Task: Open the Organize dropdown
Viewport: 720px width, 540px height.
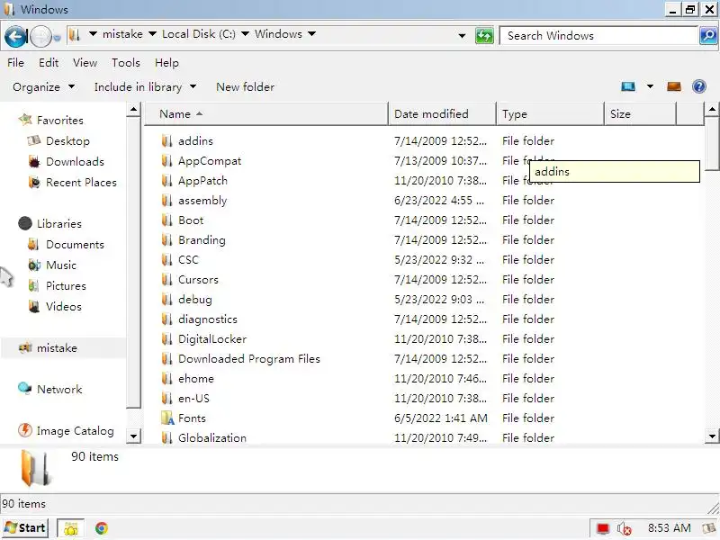Action: (43, 86)
